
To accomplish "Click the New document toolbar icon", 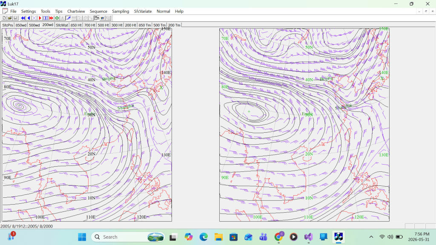I will (x=4, y=18).
